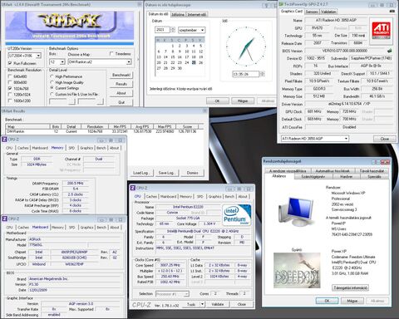Click the computer monitor icon in System Properties
This screenshot has height=319, width=399.
coord(296,212)
